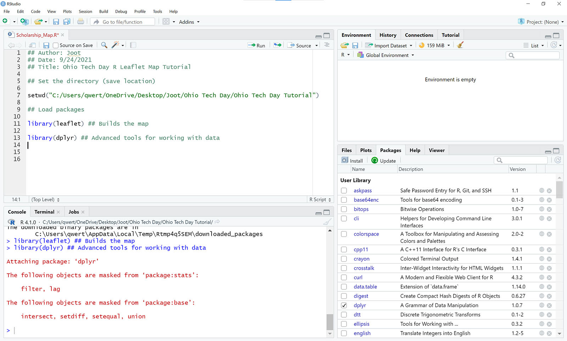This screenshot has width=567, height=341.
Task: Open the Project (None) dropdown
Action: (x=541, y=22)
